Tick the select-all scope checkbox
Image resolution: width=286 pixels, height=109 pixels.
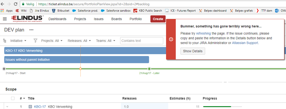13,98
